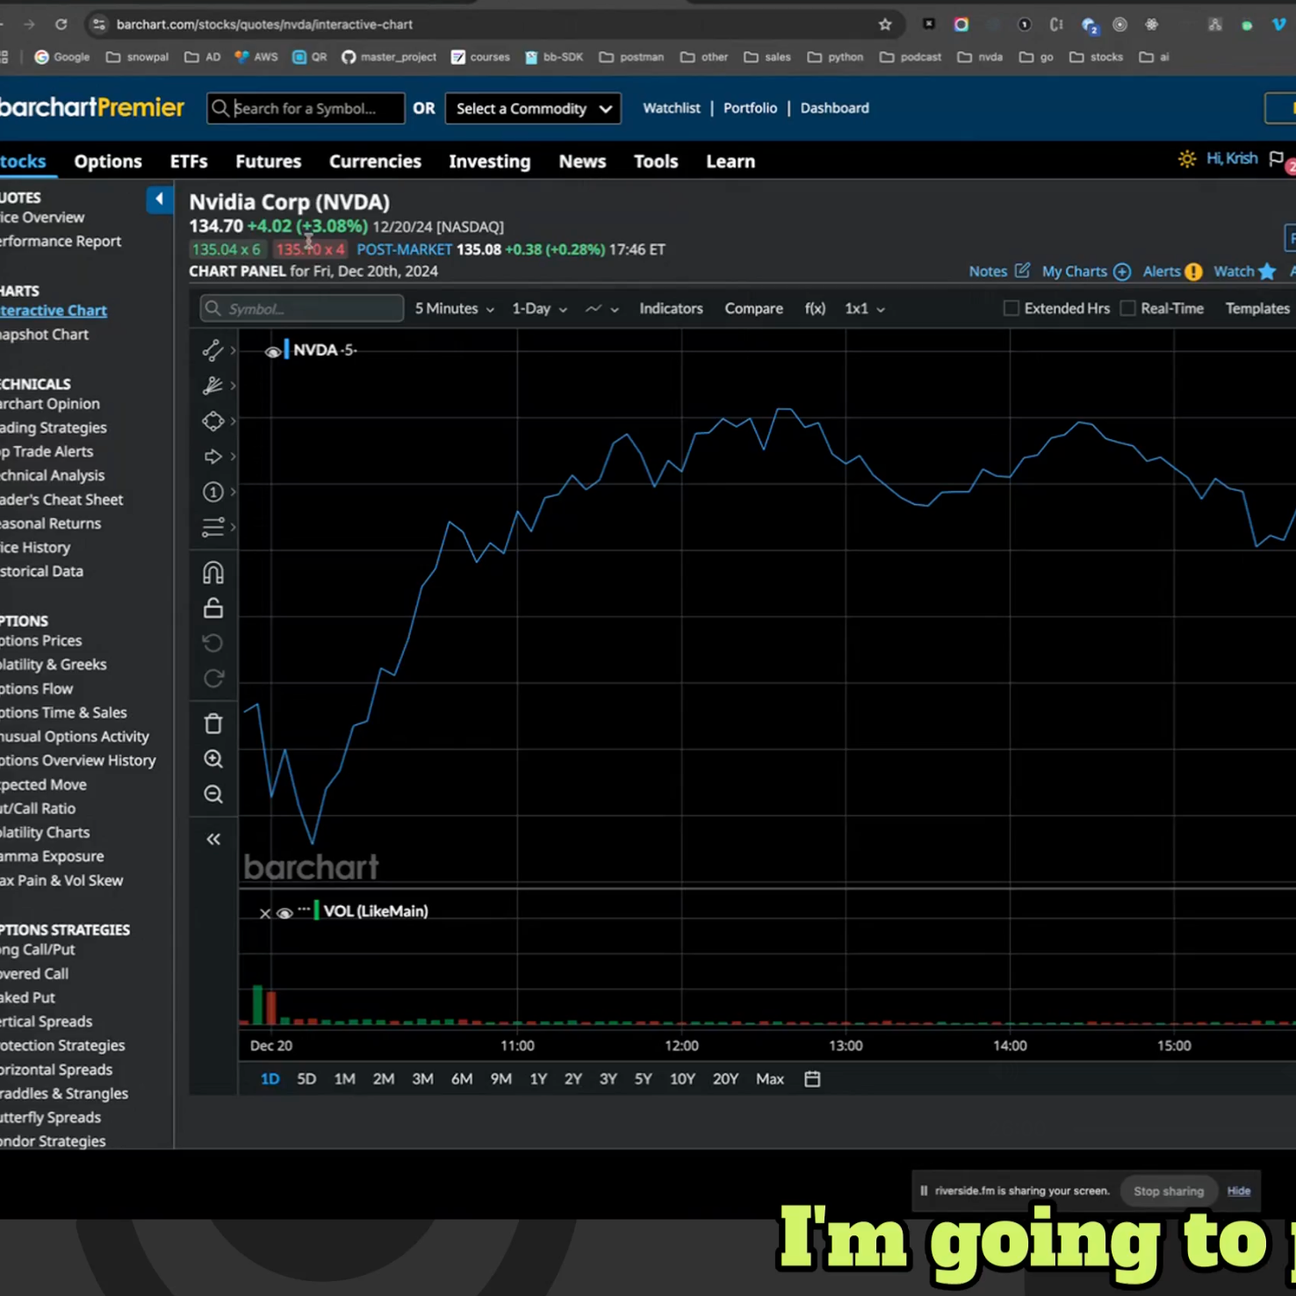Open Alerts warning icon
Screen dimensions: 1296x1296
(1192, 271)
